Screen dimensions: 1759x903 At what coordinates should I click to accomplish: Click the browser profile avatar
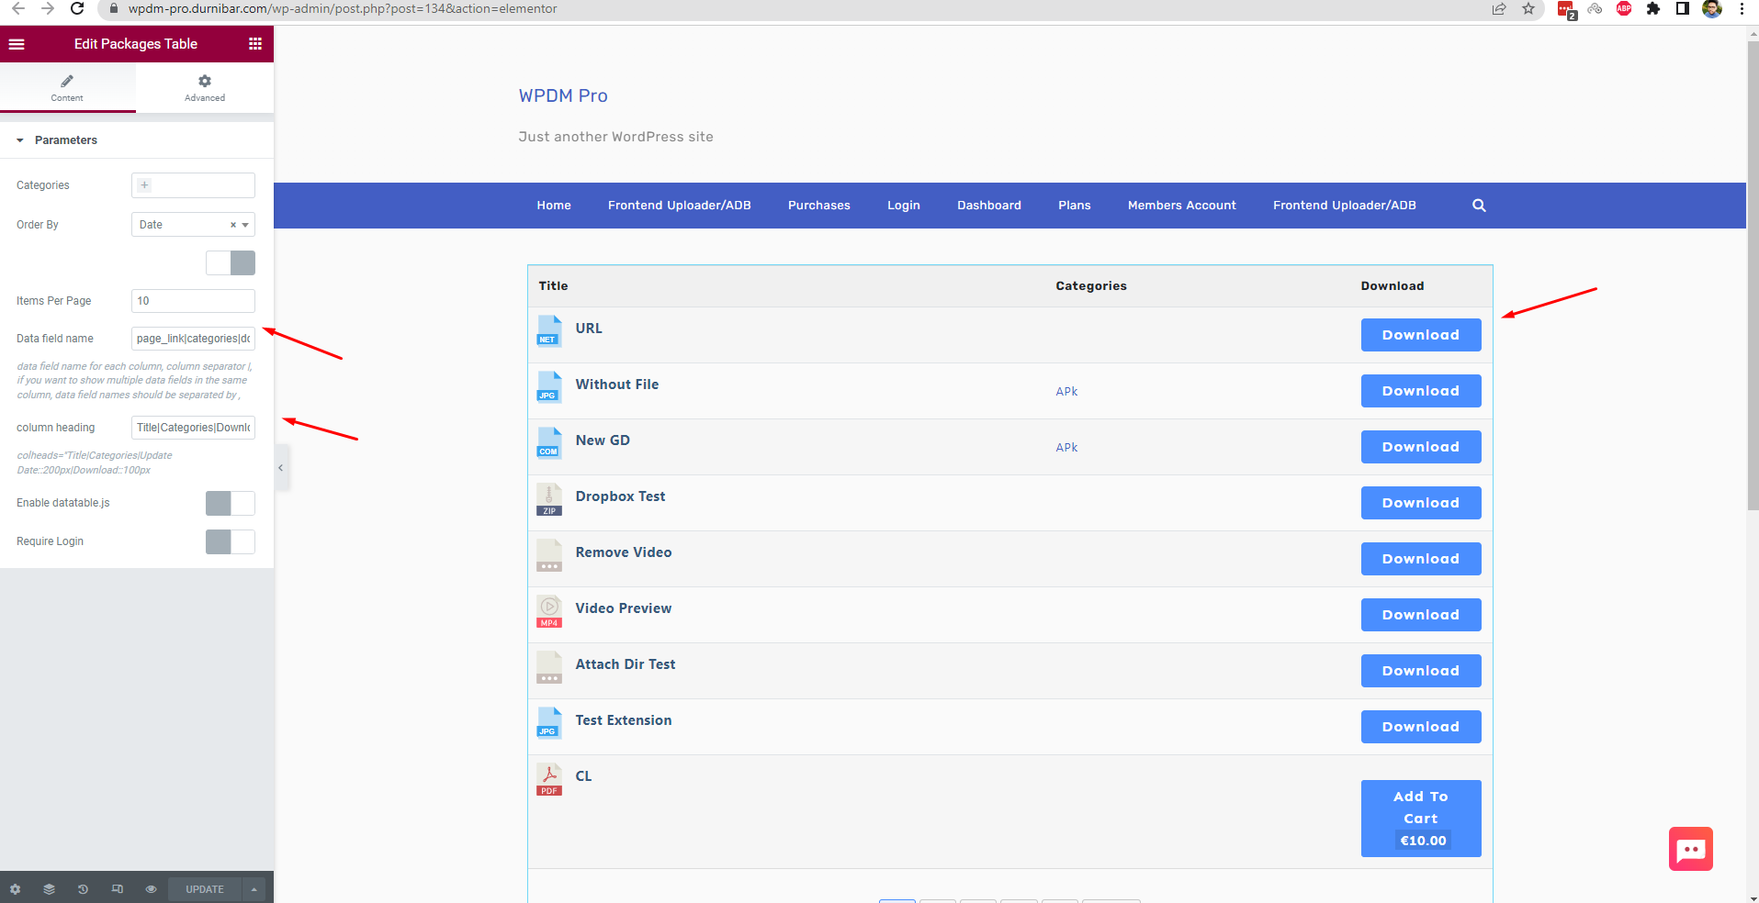[x=1712, y=8]
